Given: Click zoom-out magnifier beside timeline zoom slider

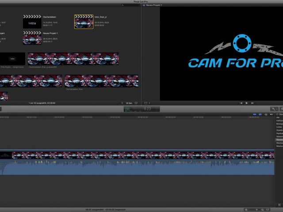Looking at the screenshot, I should point(246,210).
